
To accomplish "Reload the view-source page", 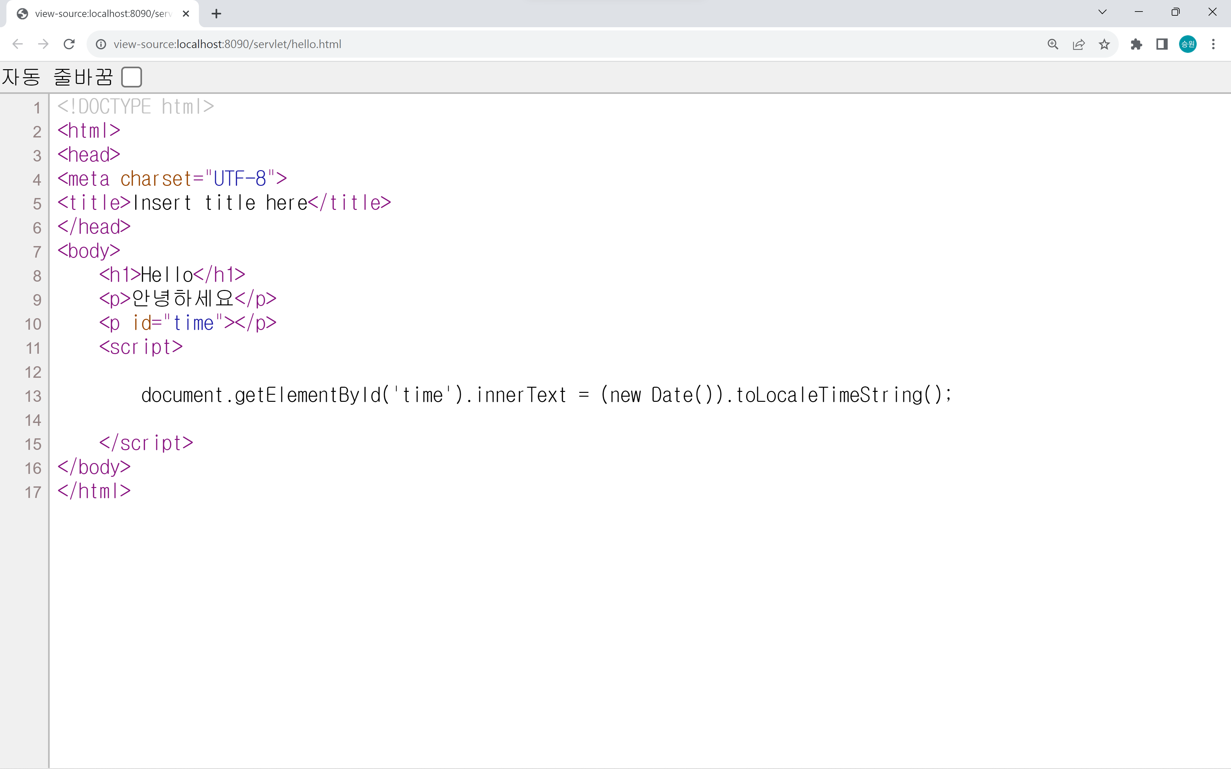I will (x=69, y=44).
